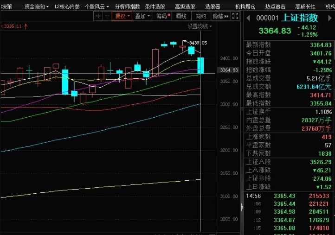335x235 pixels.
Task: Switch to 简约 simple mode
Action: [201, 16]
